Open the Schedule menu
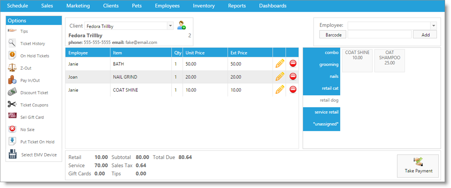Image resolution: width=451 pixels, height=188 pixels. 17,6
